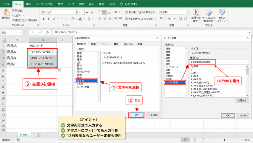Open the font size dropdown showing 11
Screen dimensions: 253x143
[x=83, y=12]
